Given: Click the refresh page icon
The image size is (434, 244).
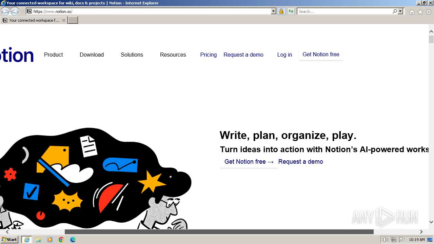Looking at the screenshot, I should [x=291, y=11].
